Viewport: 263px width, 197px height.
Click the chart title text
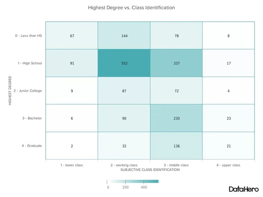pos(131,7)
